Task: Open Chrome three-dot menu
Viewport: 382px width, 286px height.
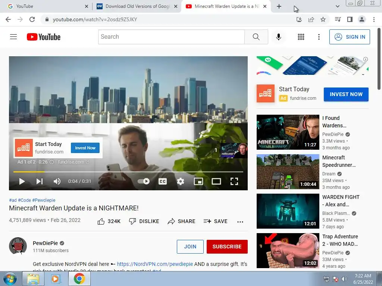Action: click(374, 19)
